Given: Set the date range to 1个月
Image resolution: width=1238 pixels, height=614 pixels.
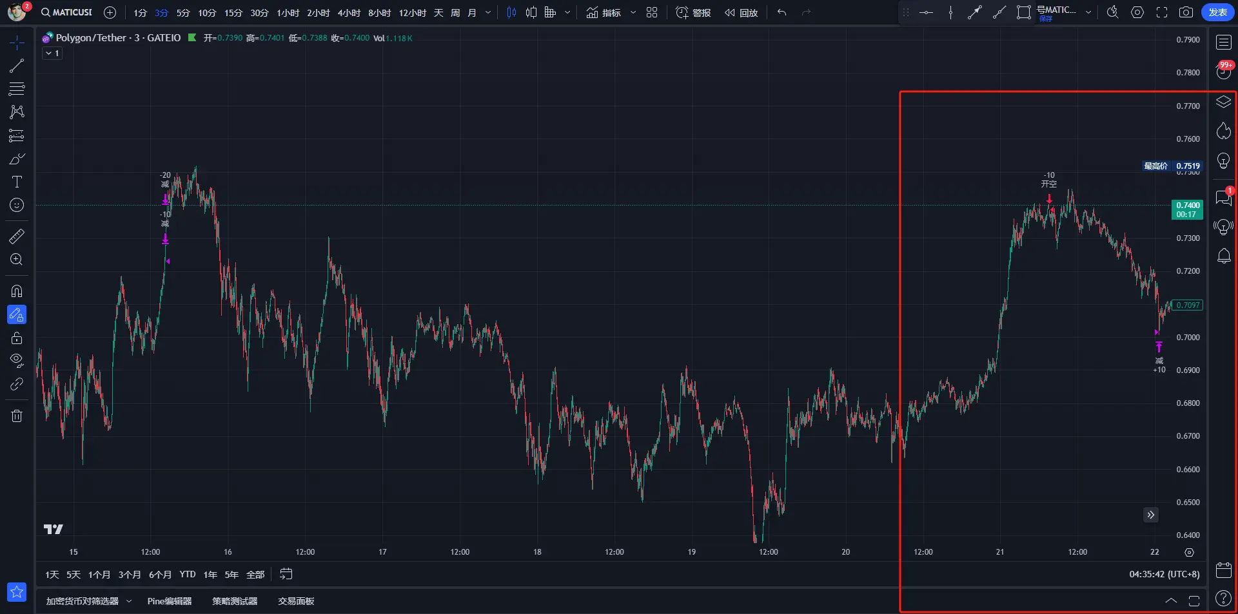Looking at the screenshot, I should (99, 575).
